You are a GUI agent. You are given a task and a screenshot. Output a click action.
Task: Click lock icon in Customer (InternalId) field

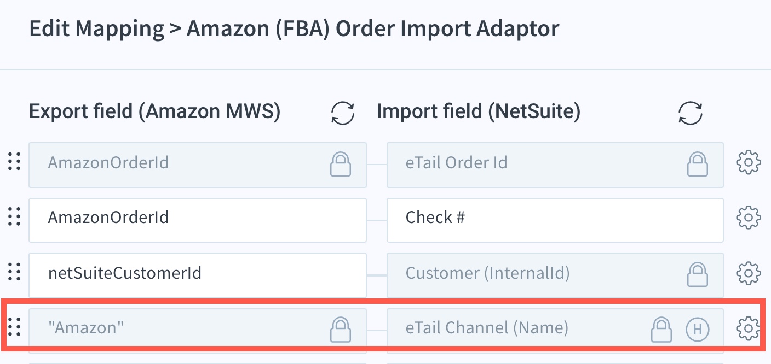[x=697, y=273]
